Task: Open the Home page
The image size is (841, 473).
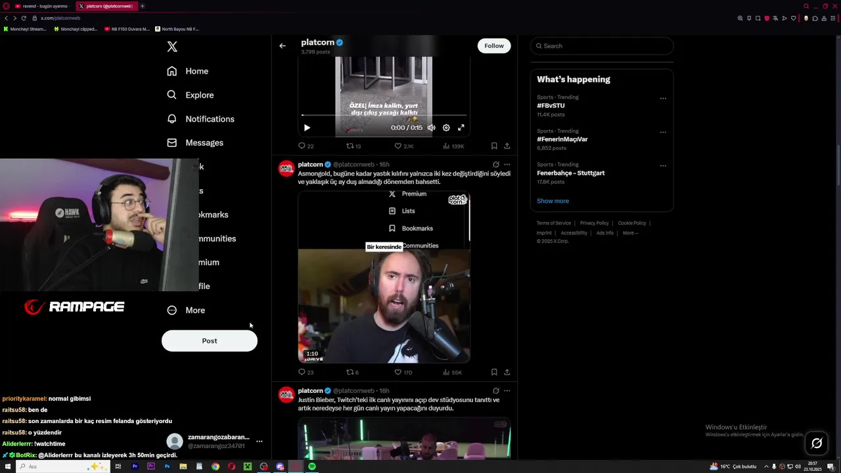Action: 188,71
